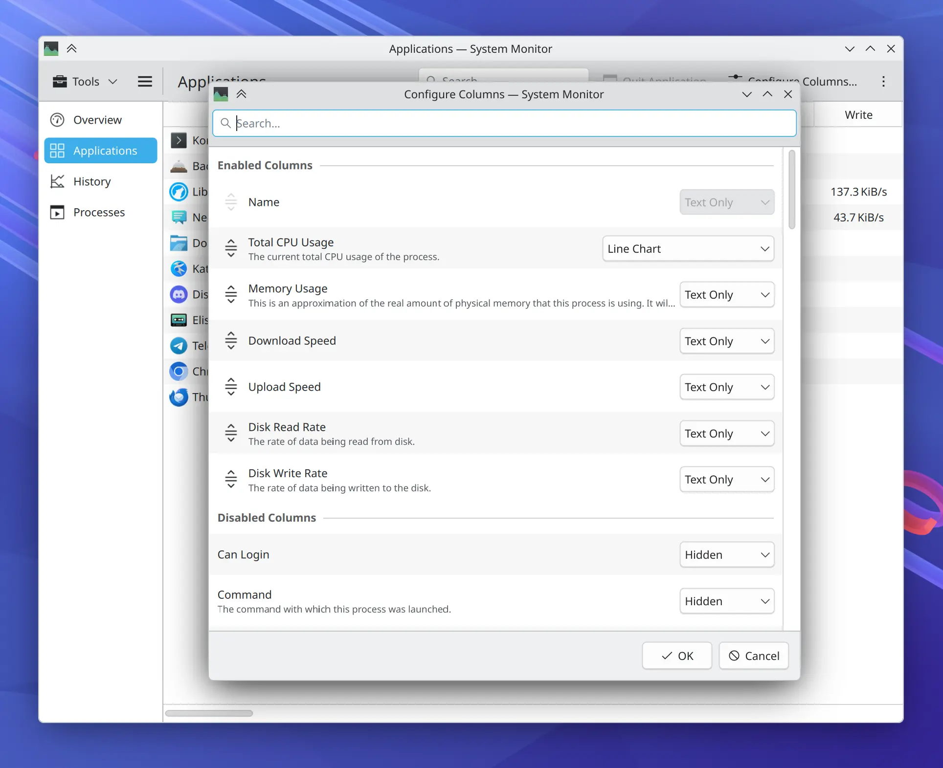Confirm changes with the OK button

tap(677, 656)
